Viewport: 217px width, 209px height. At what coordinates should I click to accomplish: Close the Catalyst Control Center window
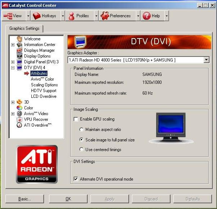pyautogui.click(x=212, y=5)
